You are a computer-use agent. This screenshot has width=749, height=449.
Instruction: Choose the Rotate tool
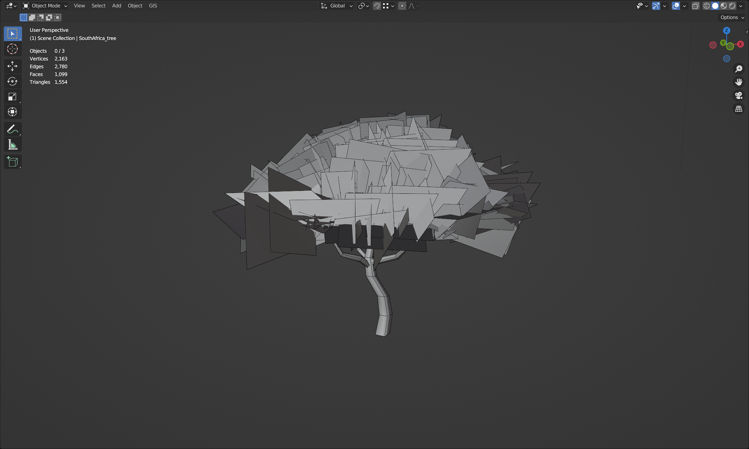click(x=12, y=81)
